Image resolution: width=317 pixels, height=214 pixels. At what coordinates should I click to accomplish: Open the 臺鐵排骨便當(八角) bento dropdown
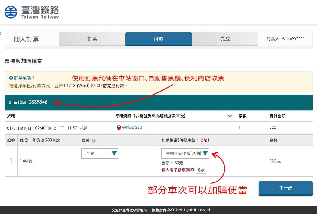(x=185, y=153)
